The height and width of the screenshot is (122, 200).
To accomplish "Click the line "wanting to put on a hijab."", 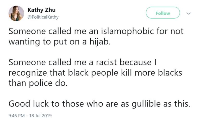I will [60, 42].
